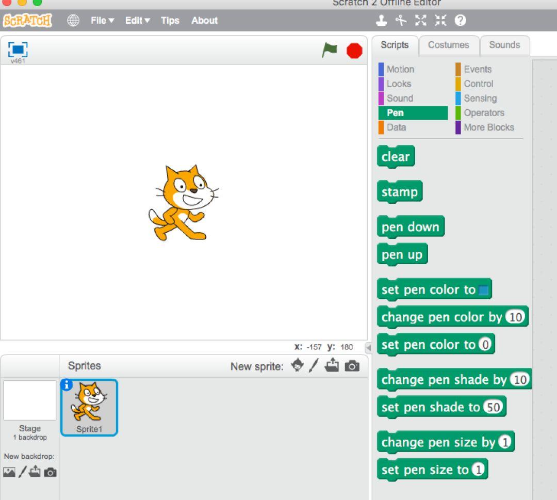Edit value 0 in set pen color block

point(485,344)
